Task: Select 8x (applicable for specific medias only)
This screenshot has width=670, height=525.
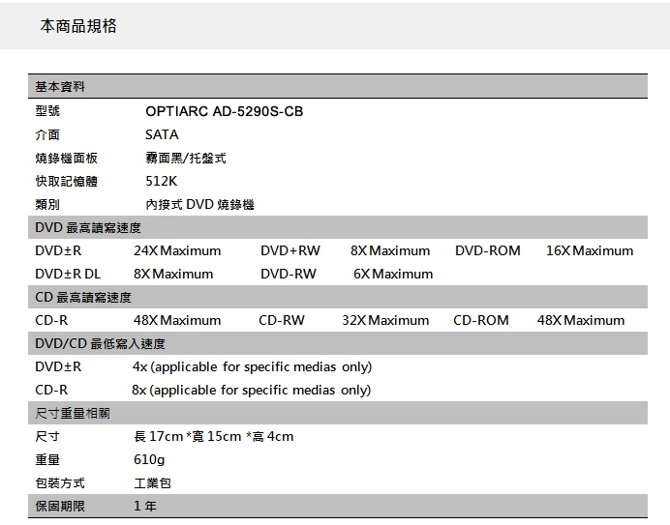Action: tap(252, 390)
